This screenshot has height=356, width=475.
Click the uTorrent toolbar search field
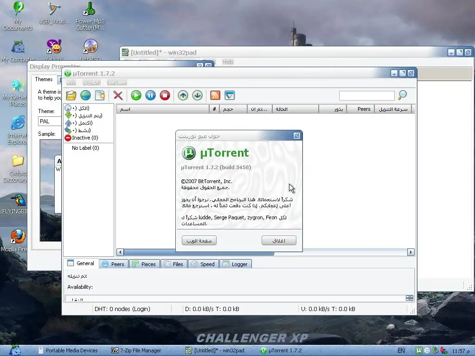coord(366,95)
